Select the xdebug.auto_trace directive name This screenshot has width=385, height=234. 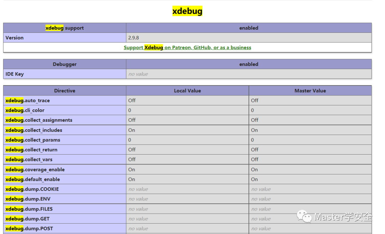27,100
